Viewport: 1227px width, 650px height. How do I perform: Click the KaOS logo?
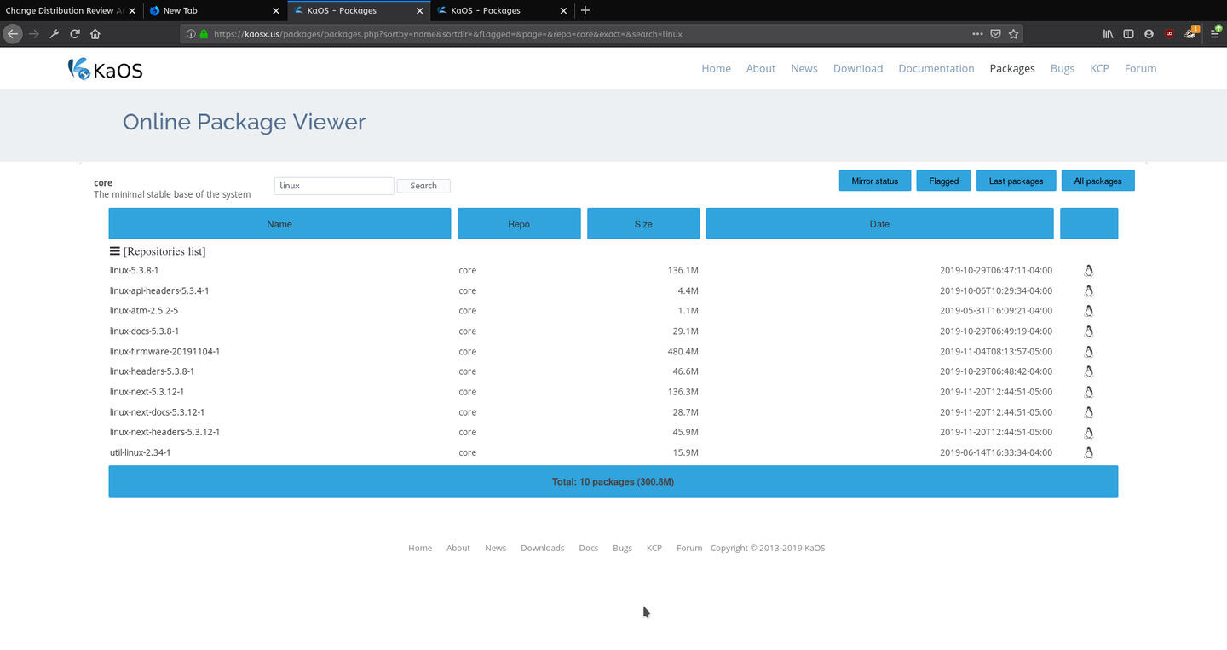[x=106, y=69]
